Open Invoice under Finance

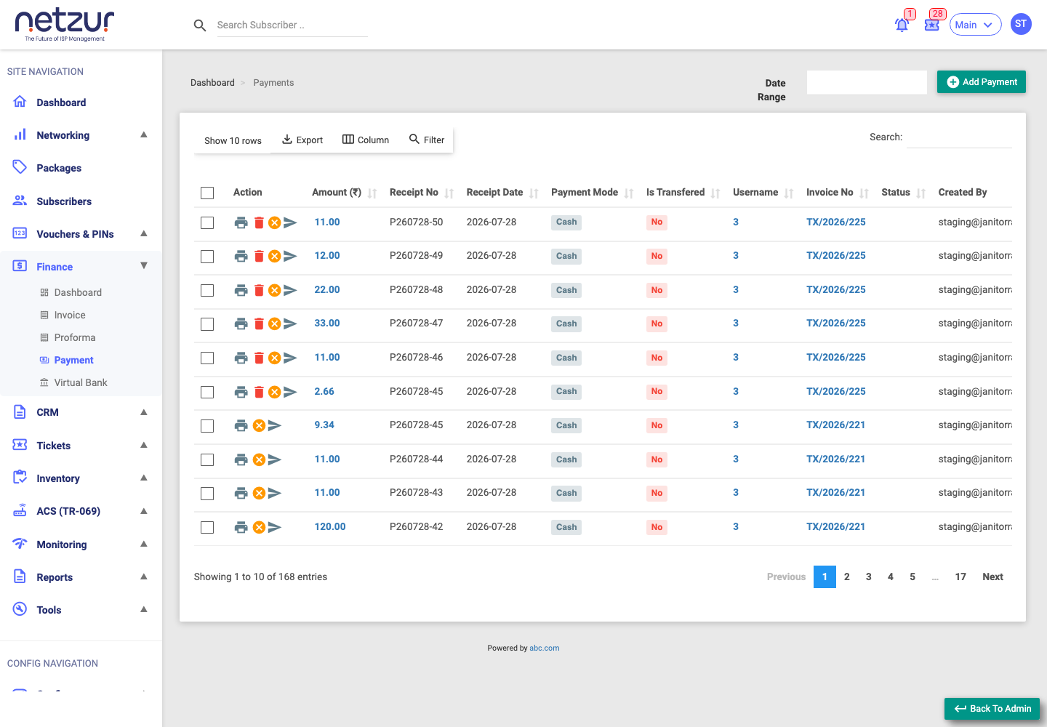[x=70, y=315]
